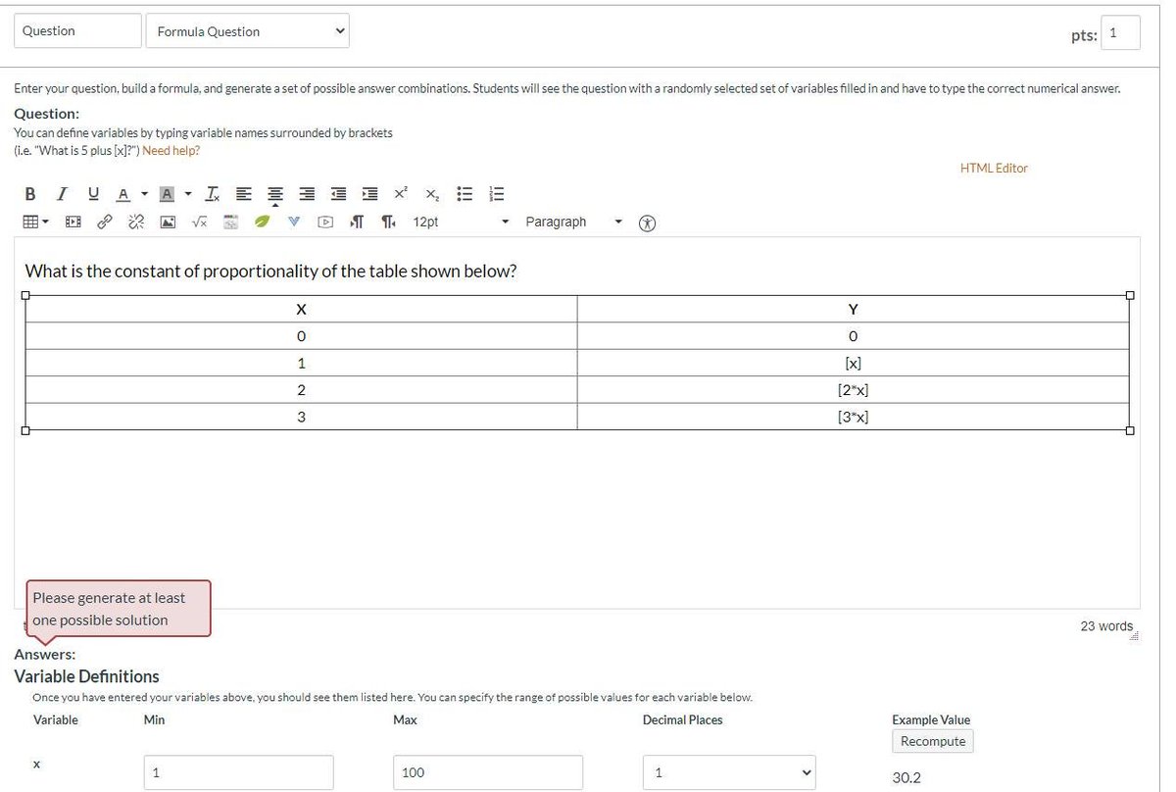The image size is (1176, 792).
Task: Click the example value 30.2
Action: pos(906,777)
